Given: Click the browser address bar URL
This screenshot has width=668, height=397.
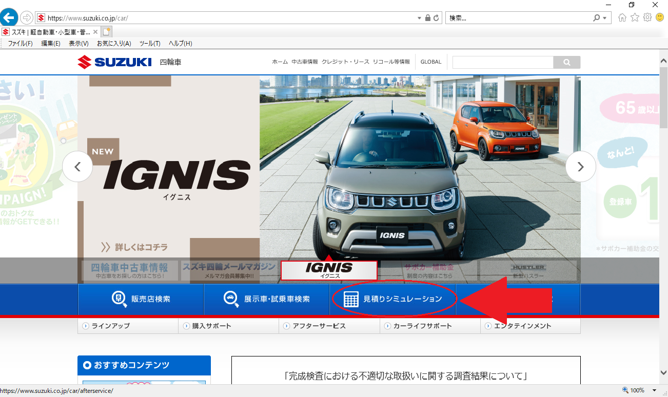Looking at the screenshot, I should [88, 18].
